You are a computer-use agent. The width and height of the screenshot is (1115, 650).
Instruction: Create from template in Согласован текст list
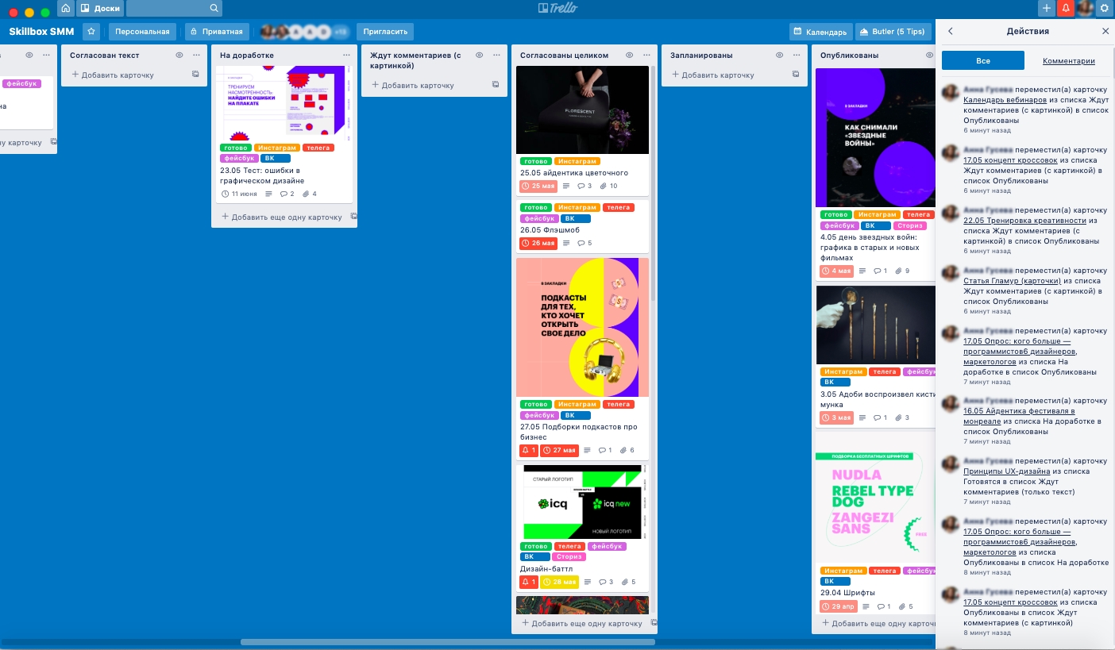(195, 75)
